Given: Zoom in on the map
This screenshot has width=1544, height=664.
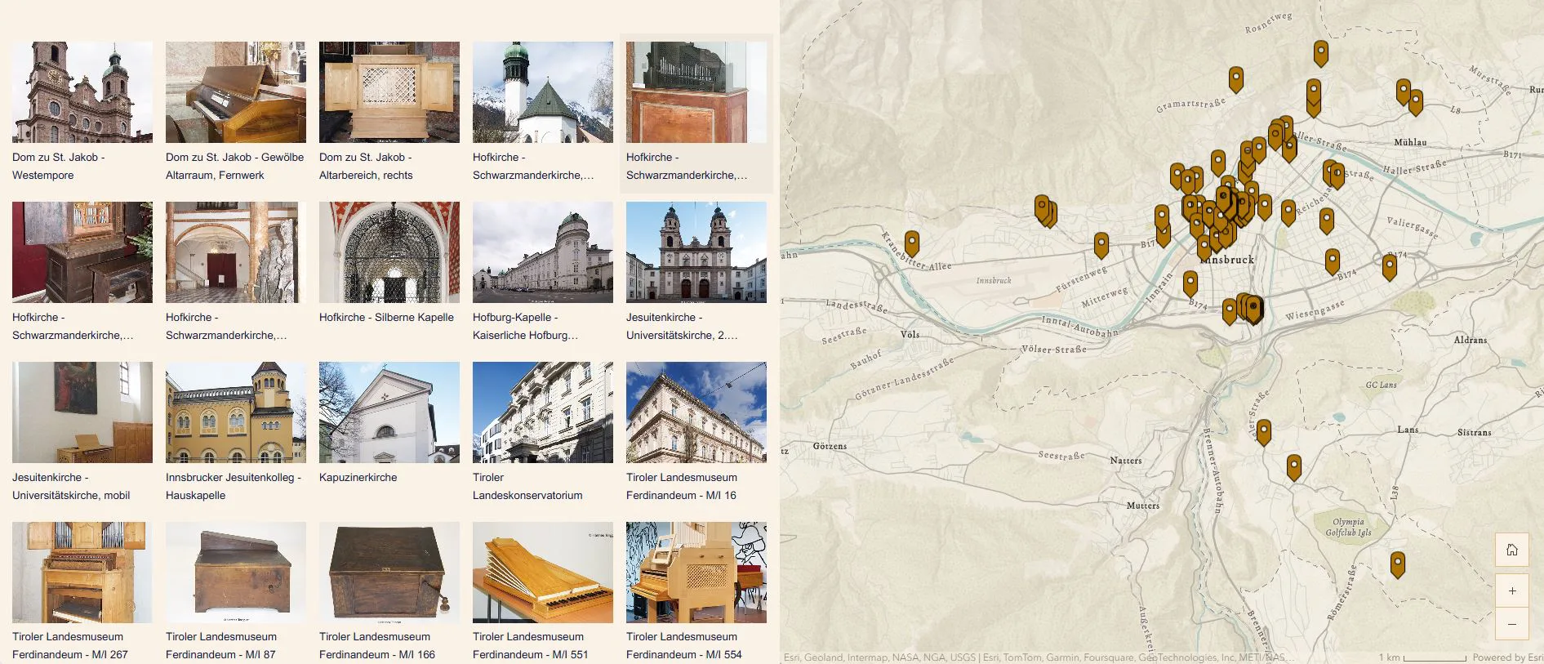Looking at the screenshot, I should [1511, 590].
